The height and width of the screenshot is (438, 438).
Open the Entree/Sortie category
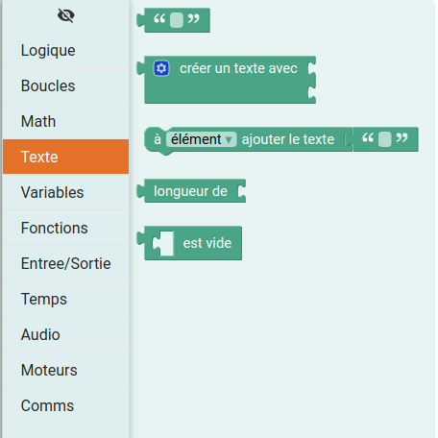coord(66,263)
